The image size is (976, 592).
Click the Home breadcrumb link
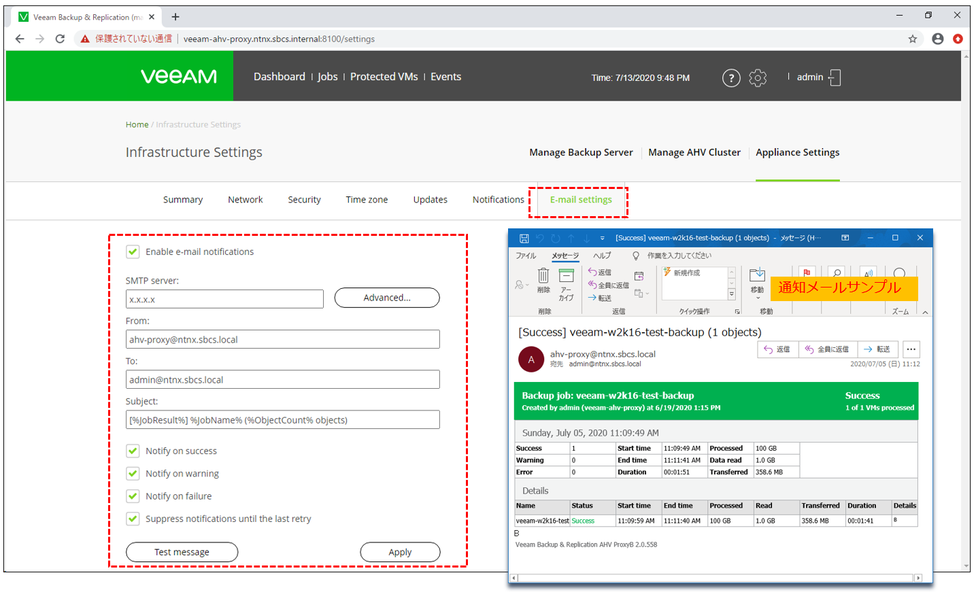pyautogui.click(x=137, y=124)
